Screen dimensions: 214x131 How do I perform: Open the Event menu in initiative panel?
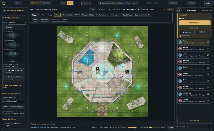203,32
